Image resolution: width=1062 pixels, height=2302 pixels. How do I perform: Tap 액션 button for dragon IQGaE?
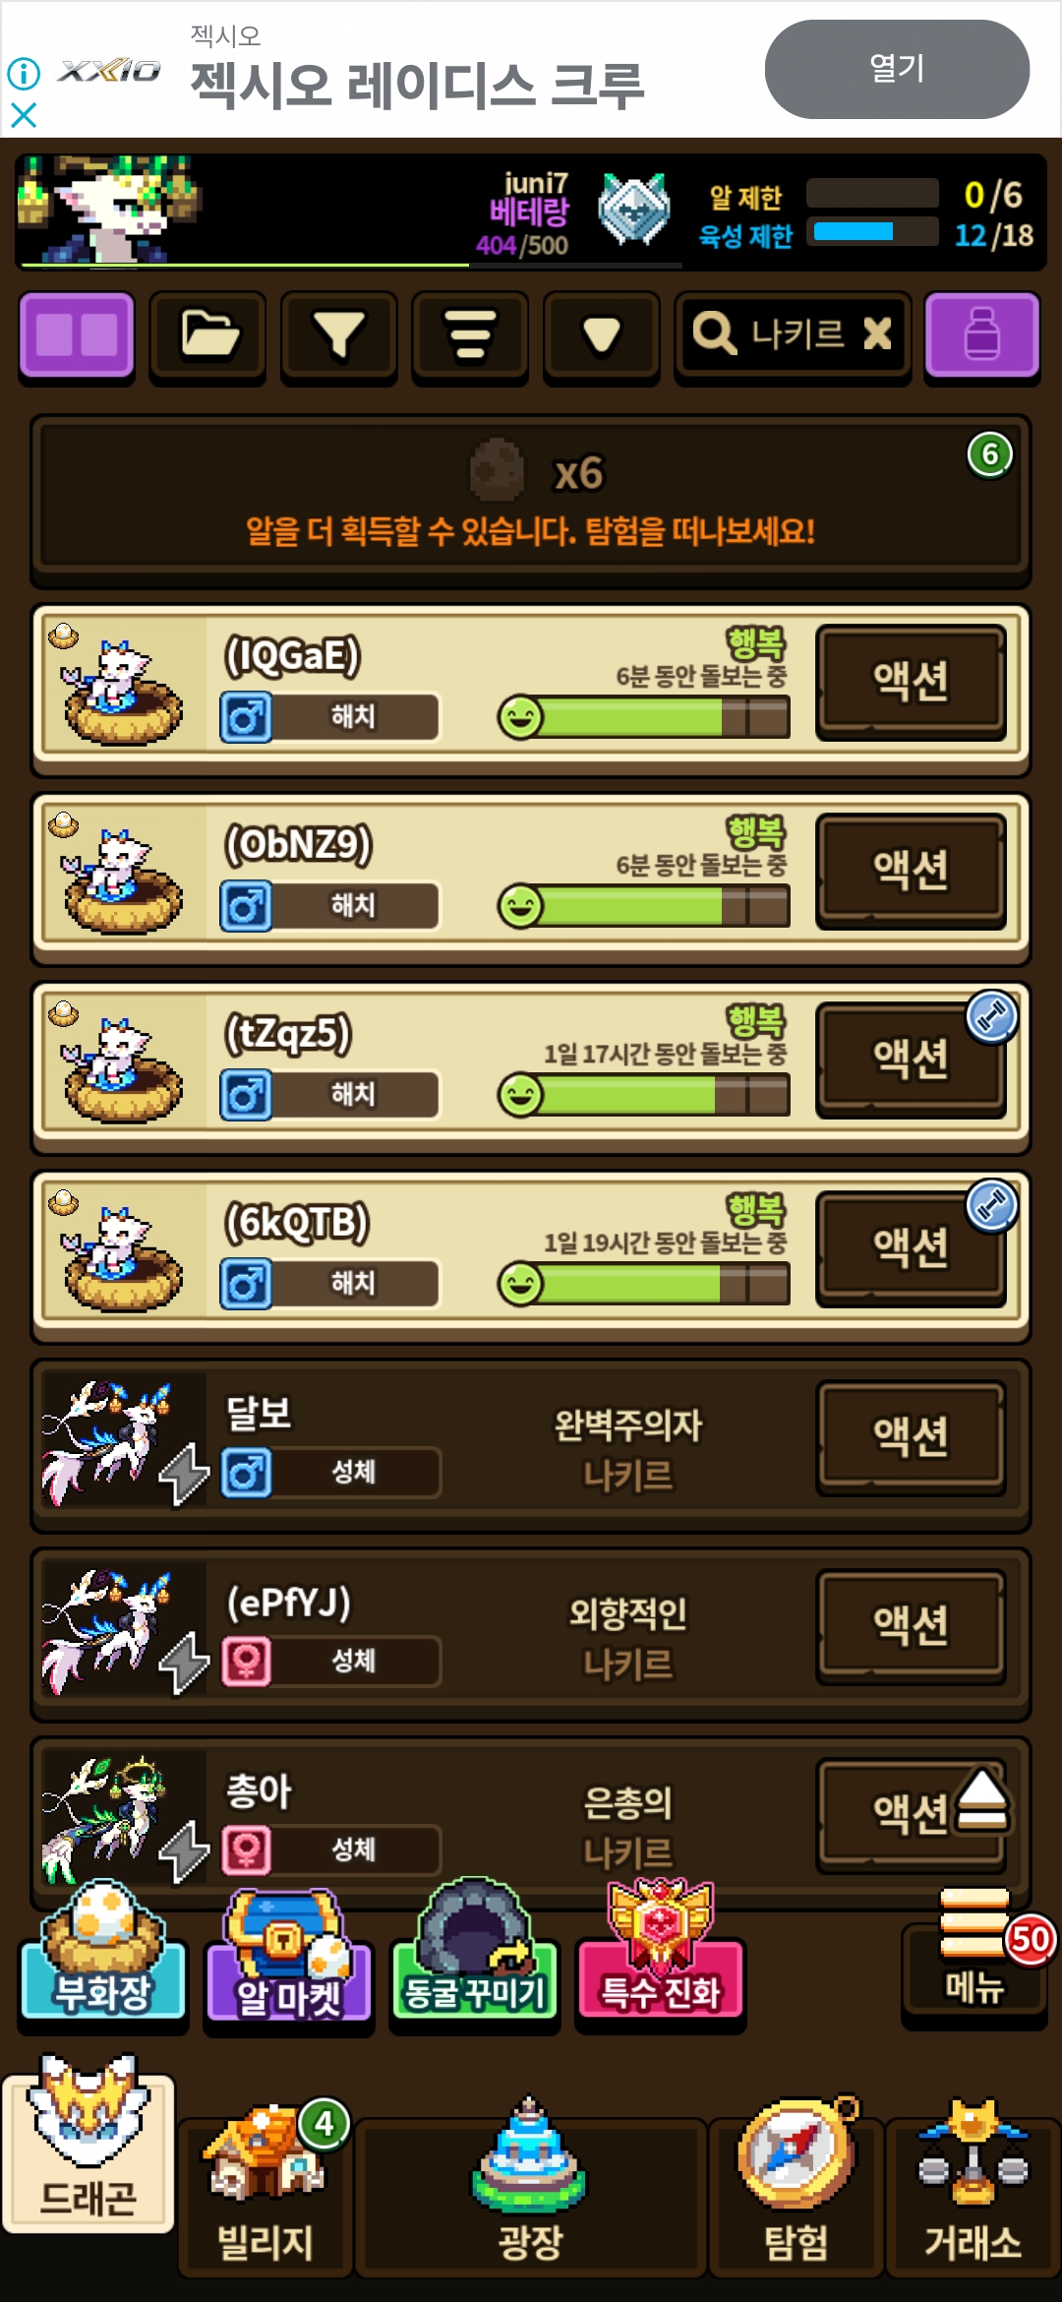coord(912,681)
